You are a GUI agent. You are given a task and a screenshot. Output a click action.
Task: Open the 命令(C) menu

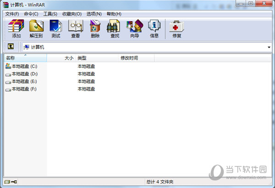(31, 14)
